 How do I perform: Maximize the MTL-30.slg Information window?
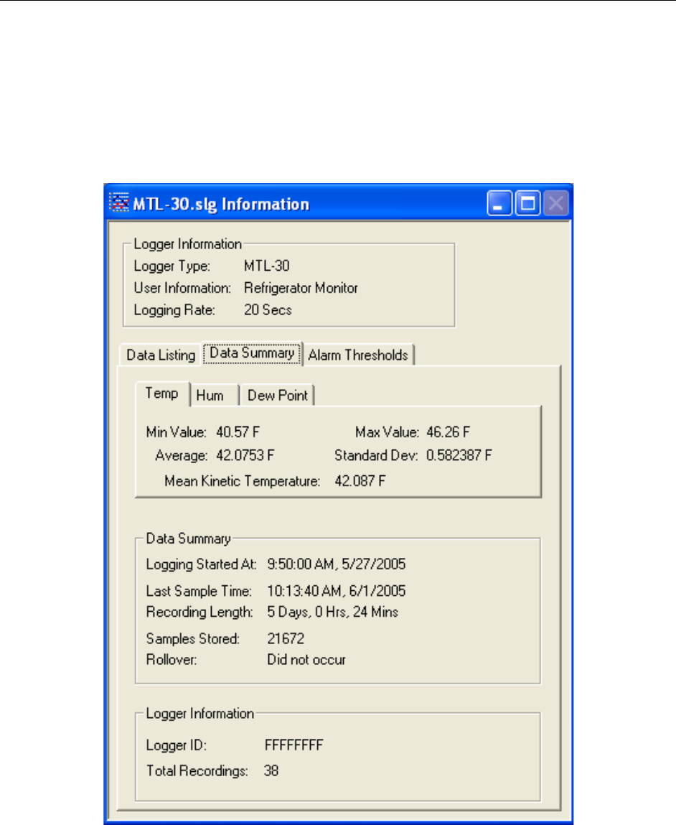[527, 203]
